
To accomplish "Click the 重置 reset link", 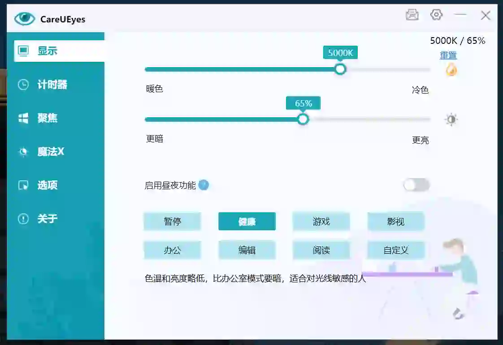I will coord(448,55).
